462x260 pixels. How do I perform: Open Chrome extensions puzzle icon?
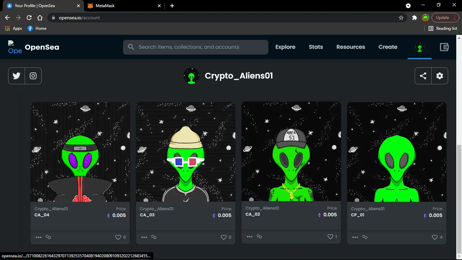click(414, 18)
